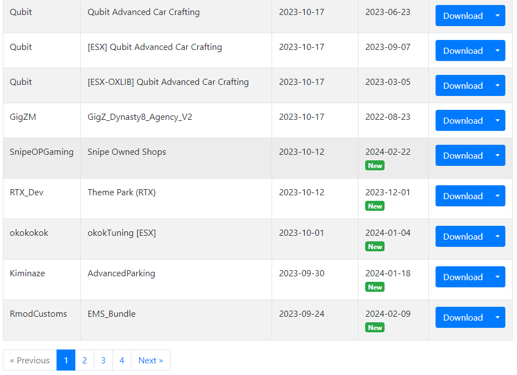Click date '2023-09-24' in RmodCustoms row
517x375 pixels.
[x=301, y=313]
